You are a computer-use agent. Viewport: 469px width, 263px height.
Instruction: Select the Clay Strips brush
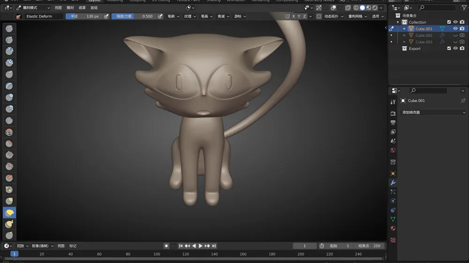tap(9, 63)
